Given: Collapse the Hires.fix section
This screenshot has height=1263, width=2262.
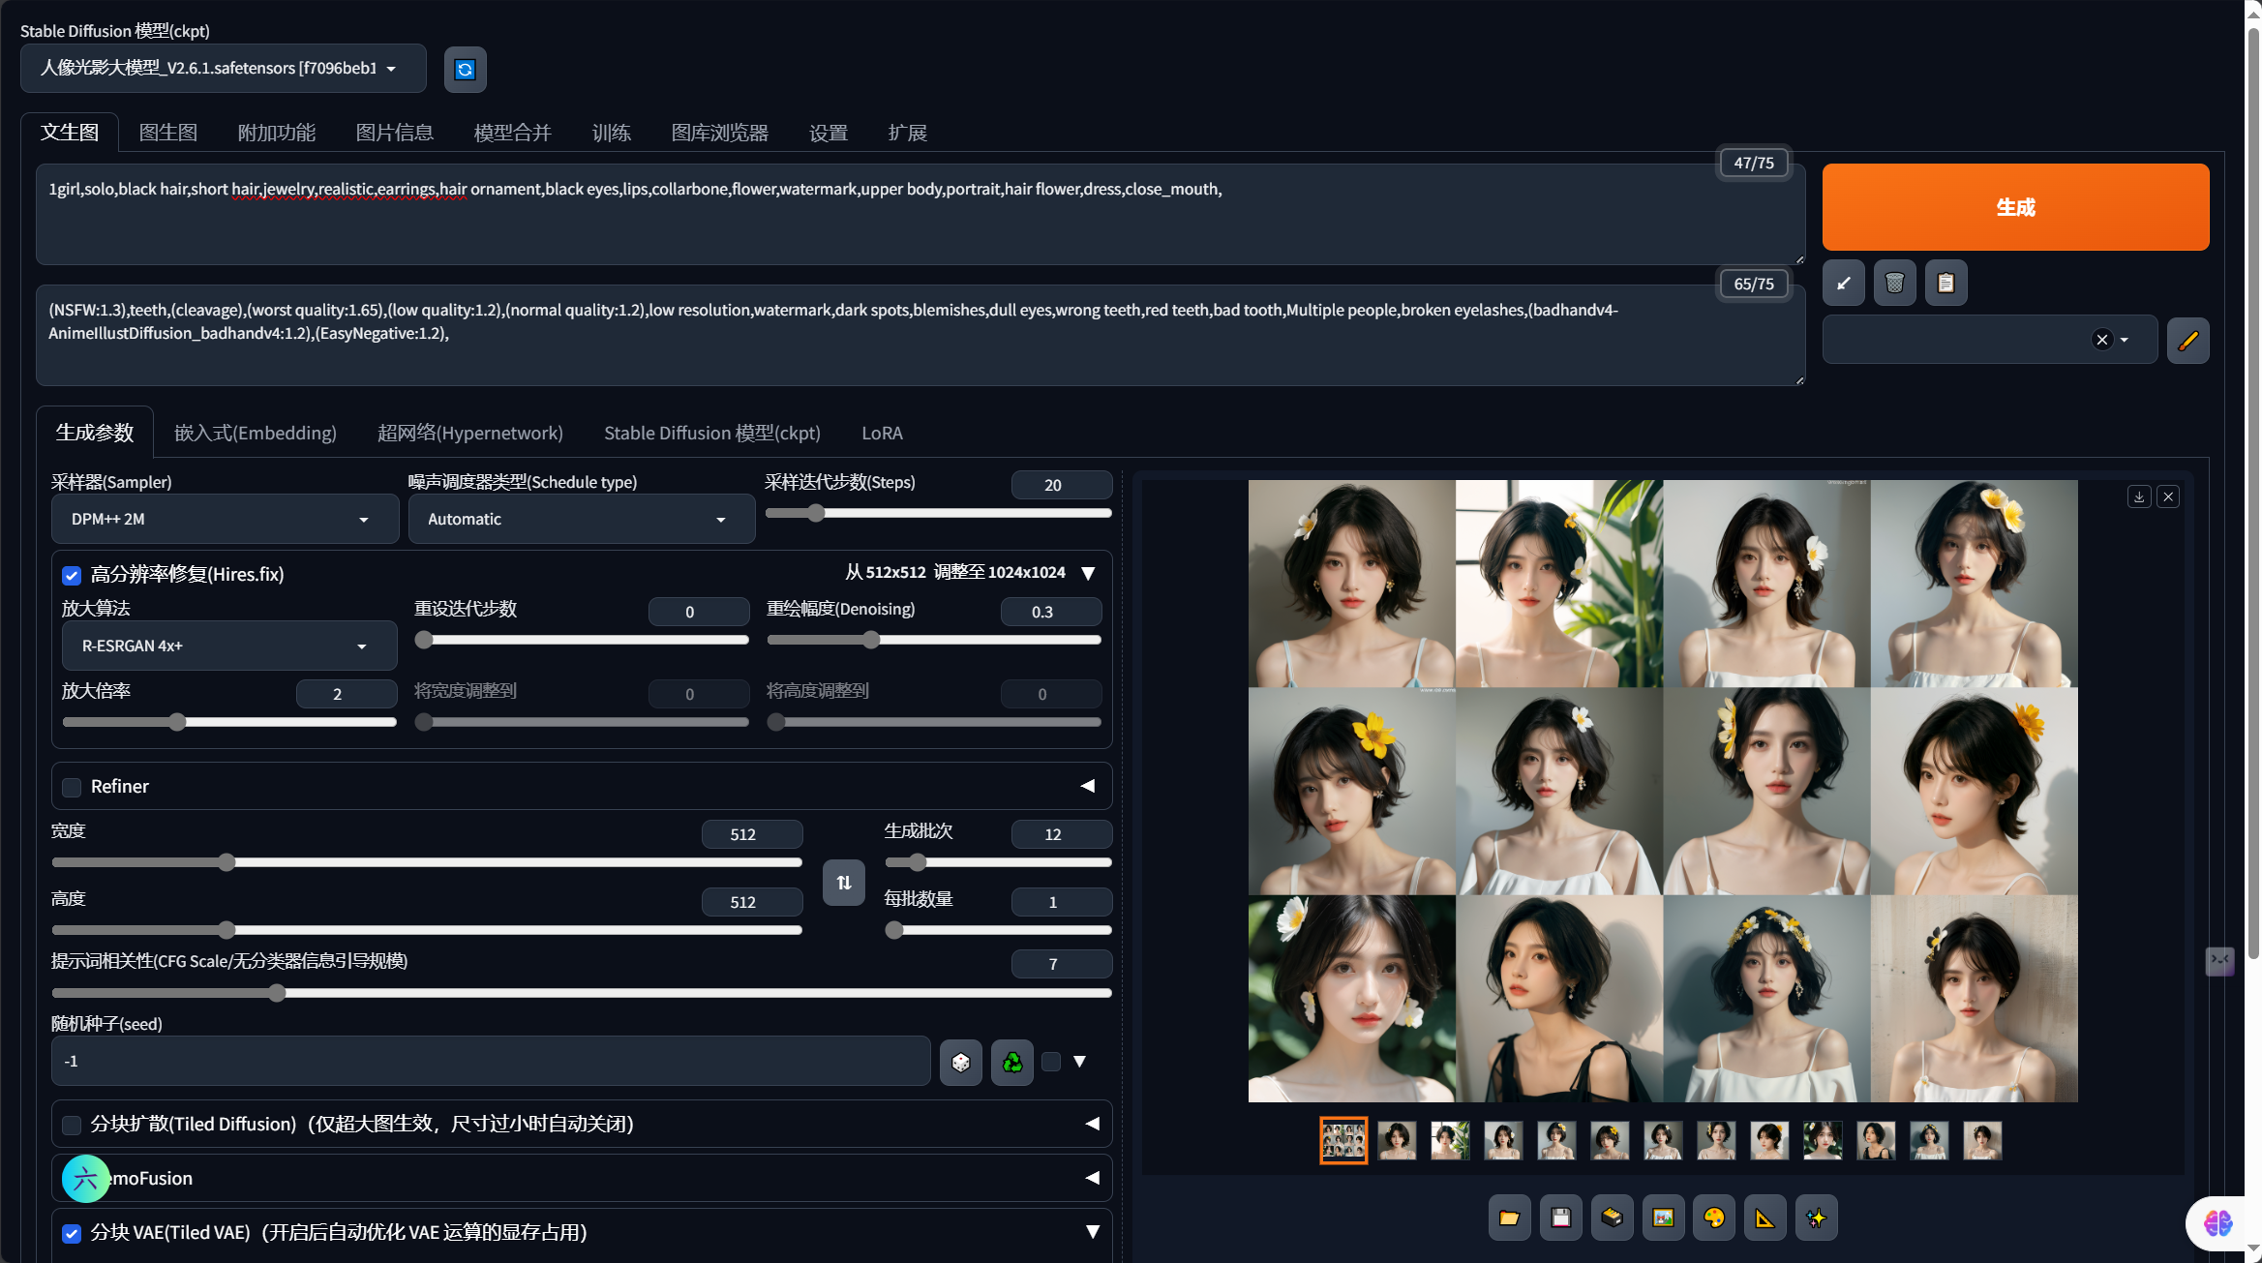Looking at the screenshot, I should 1088,573.
